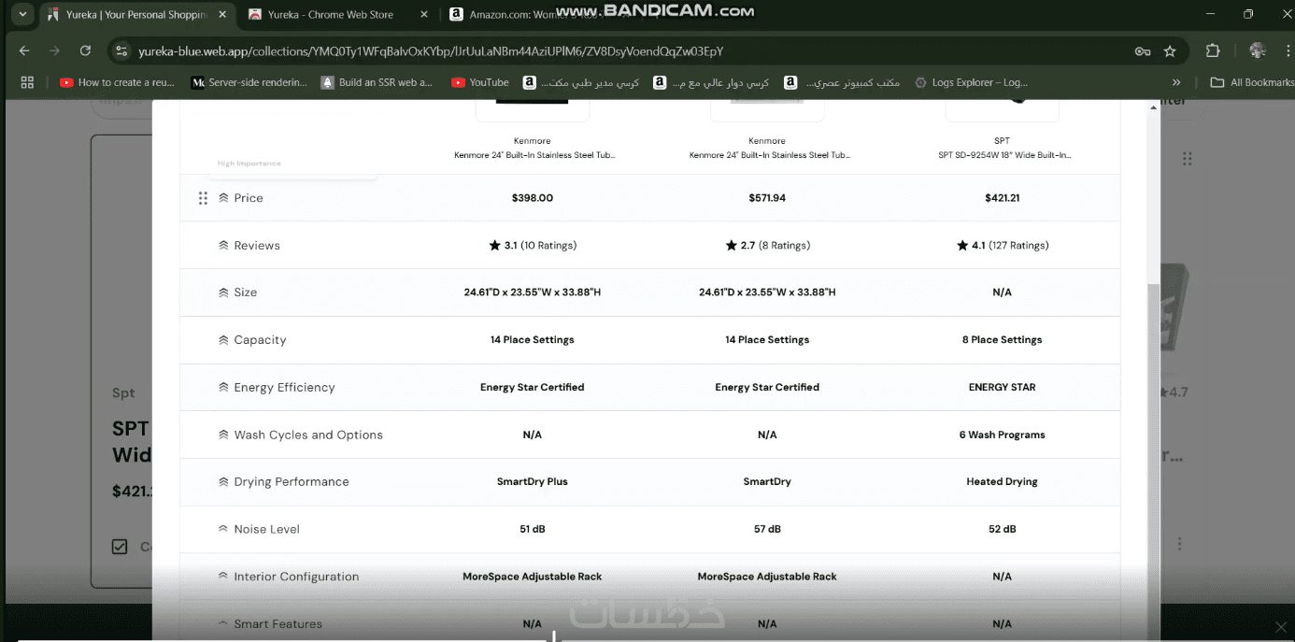Click the grid drag icon on background card

1188,159
